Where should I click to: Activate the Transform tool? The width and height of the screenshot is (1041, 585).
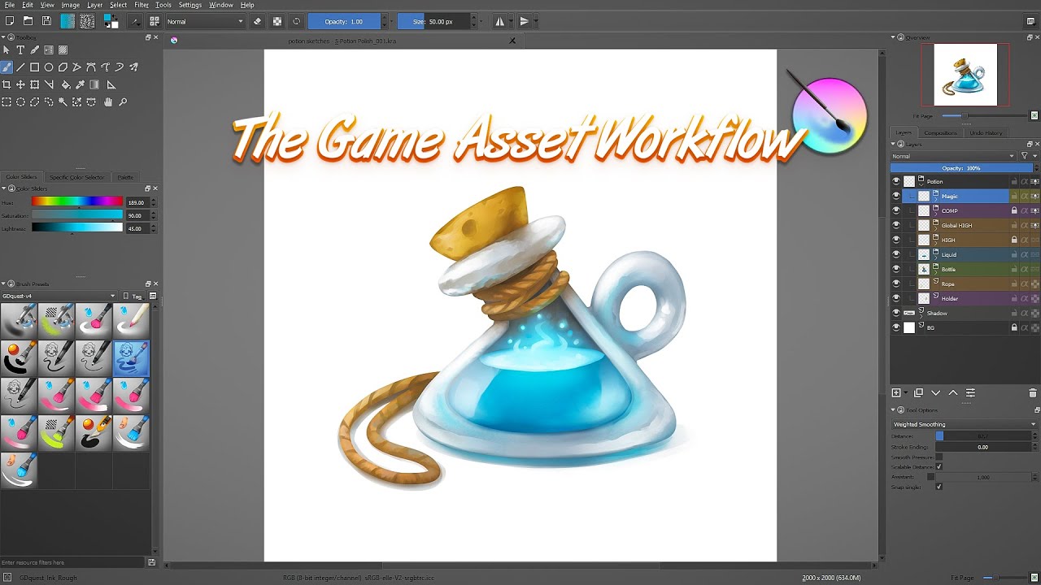(34, 85)
